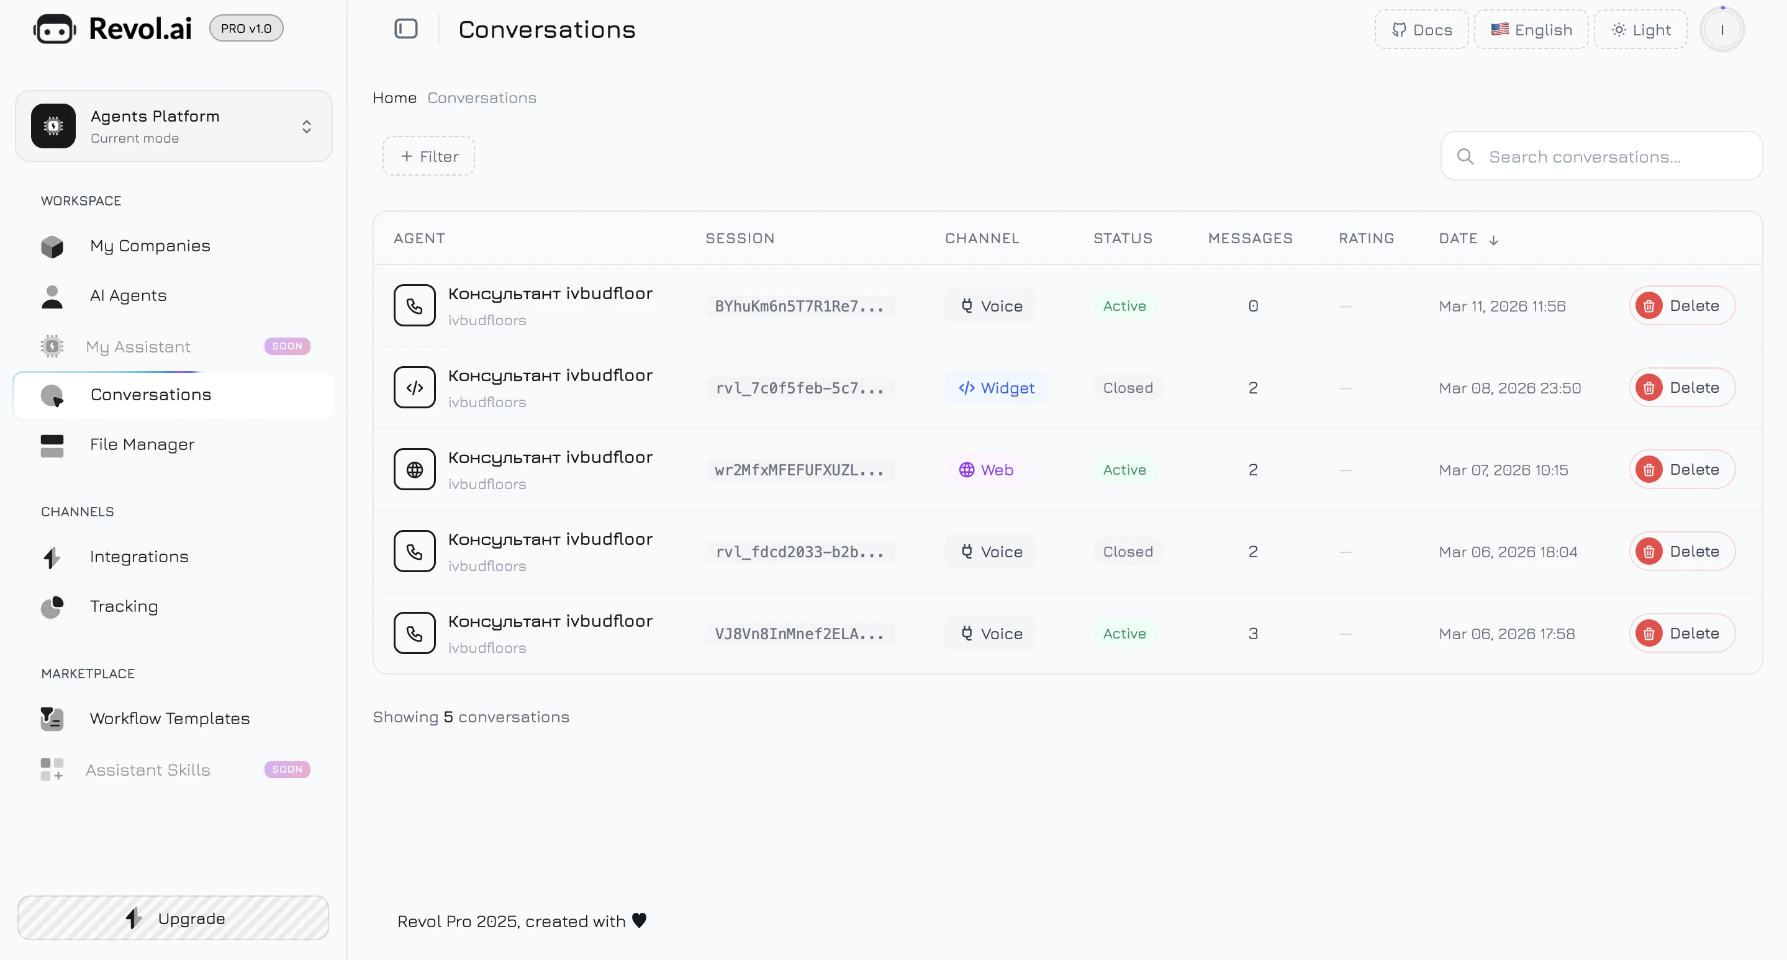This screenshot has height=960, width=1787.
Task: Delete the Mar 07, 2026 10:15 conversation
Action: [x=1681, y=469]
